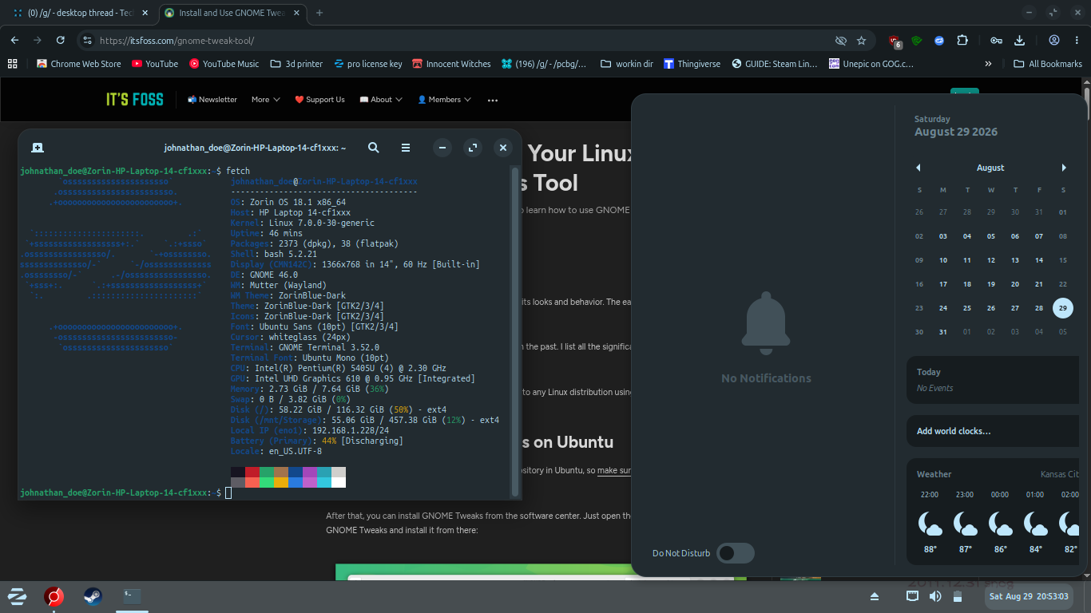Select the Install and Use GNOME Tweaks tab

[232, 13]
